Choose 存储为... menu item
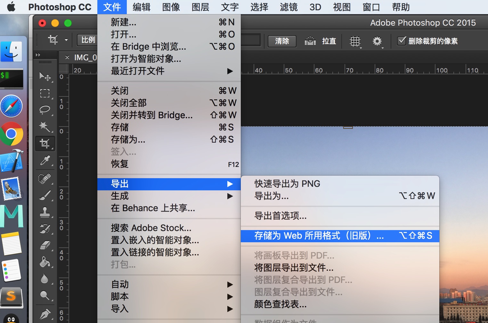This screenshot has width=488, height=323. [169, 139]
